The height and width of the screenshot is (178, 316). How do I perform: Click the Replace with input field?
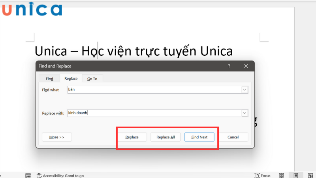point(154,113)
